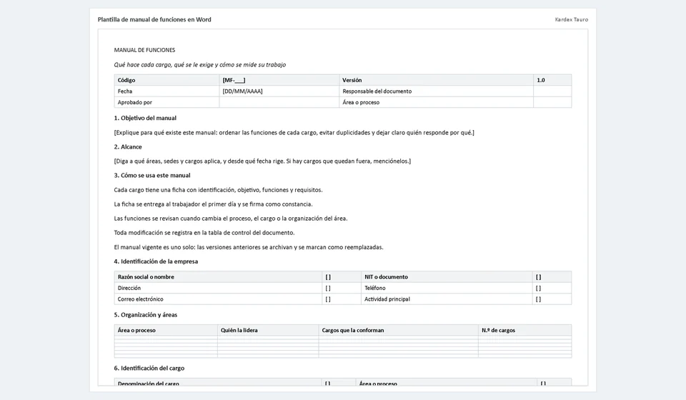This screenshot has width=686, height=400.
Task: Click the line 'El manual vigente es uno solo...'
Action: [249, 247]
